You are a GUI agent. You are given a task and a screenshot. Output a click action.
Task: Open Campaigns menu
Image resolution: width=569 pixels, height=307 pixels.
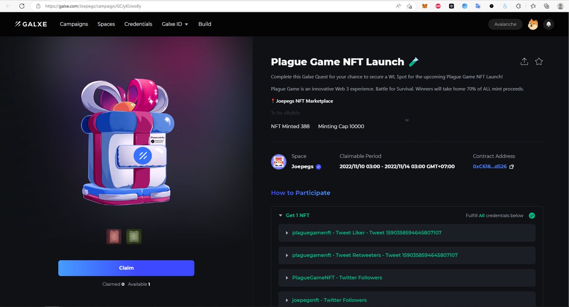coord(74,24)
